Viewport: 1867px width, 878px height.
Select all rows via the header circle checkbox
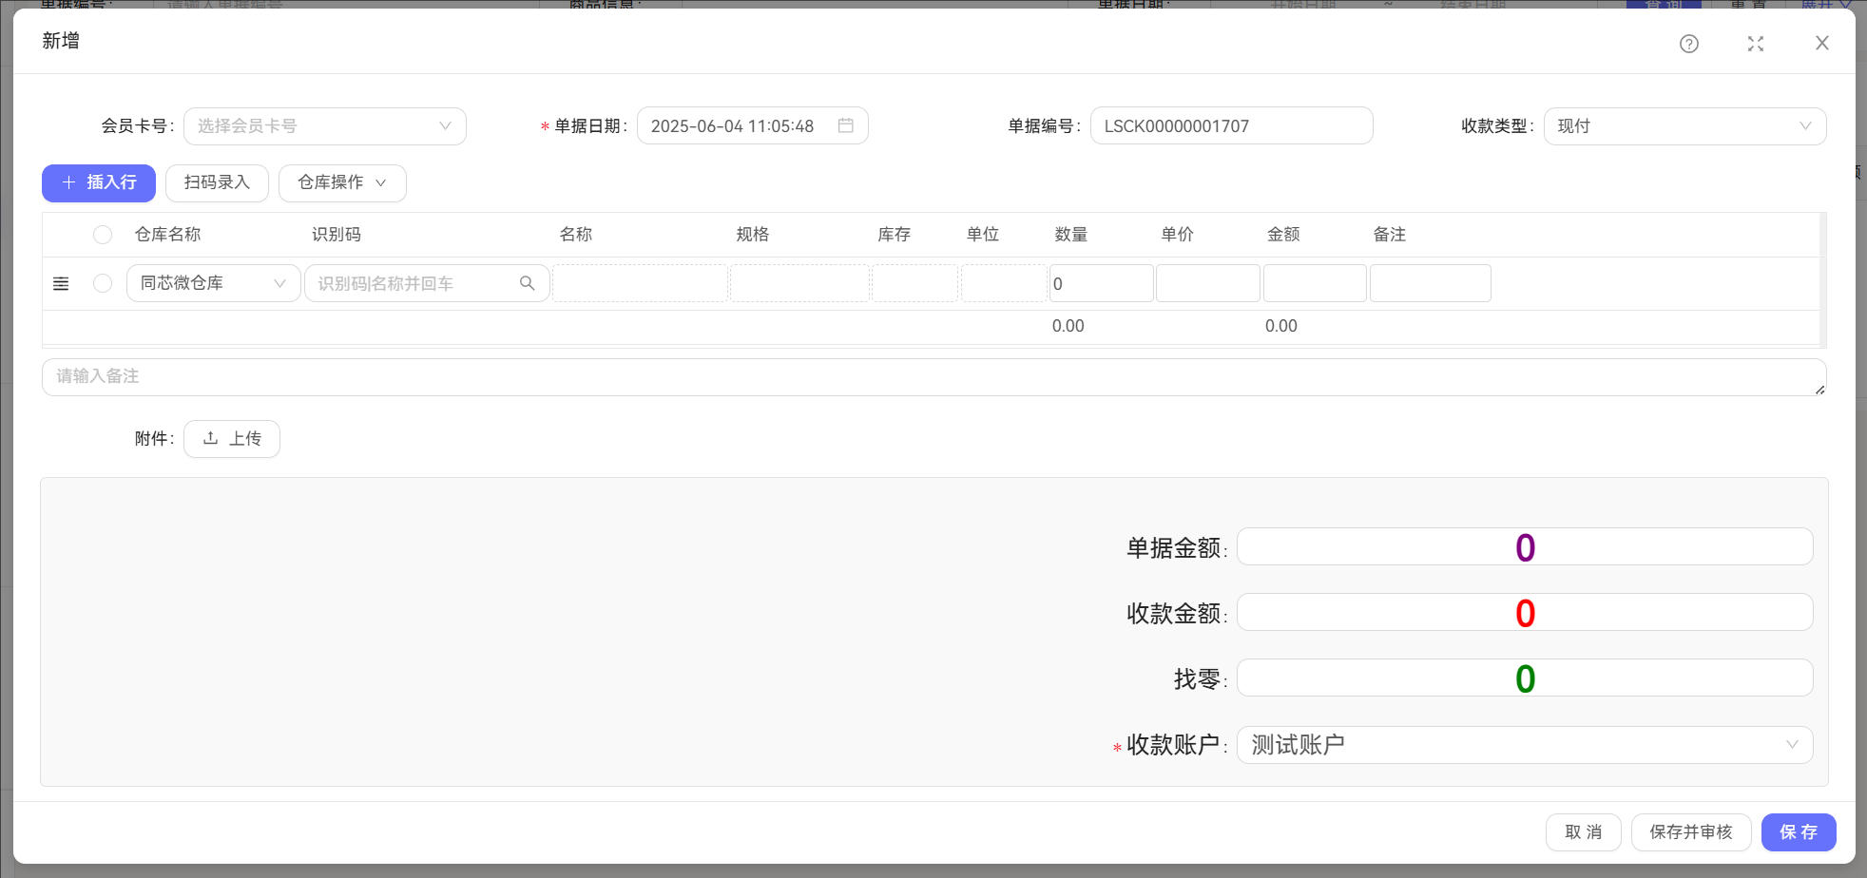pyautogui.click(x=103, y=234)
